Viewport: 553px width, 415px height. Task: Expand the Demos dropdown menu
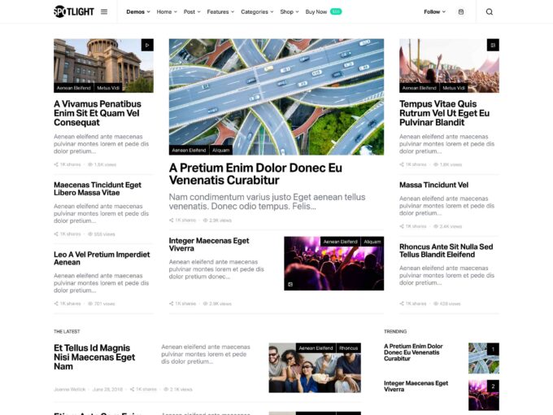pos(138,11)
